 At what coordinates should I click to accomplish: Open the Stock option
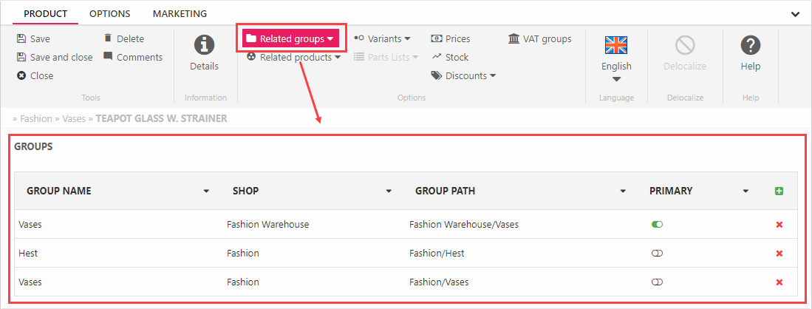coord(450,58)
